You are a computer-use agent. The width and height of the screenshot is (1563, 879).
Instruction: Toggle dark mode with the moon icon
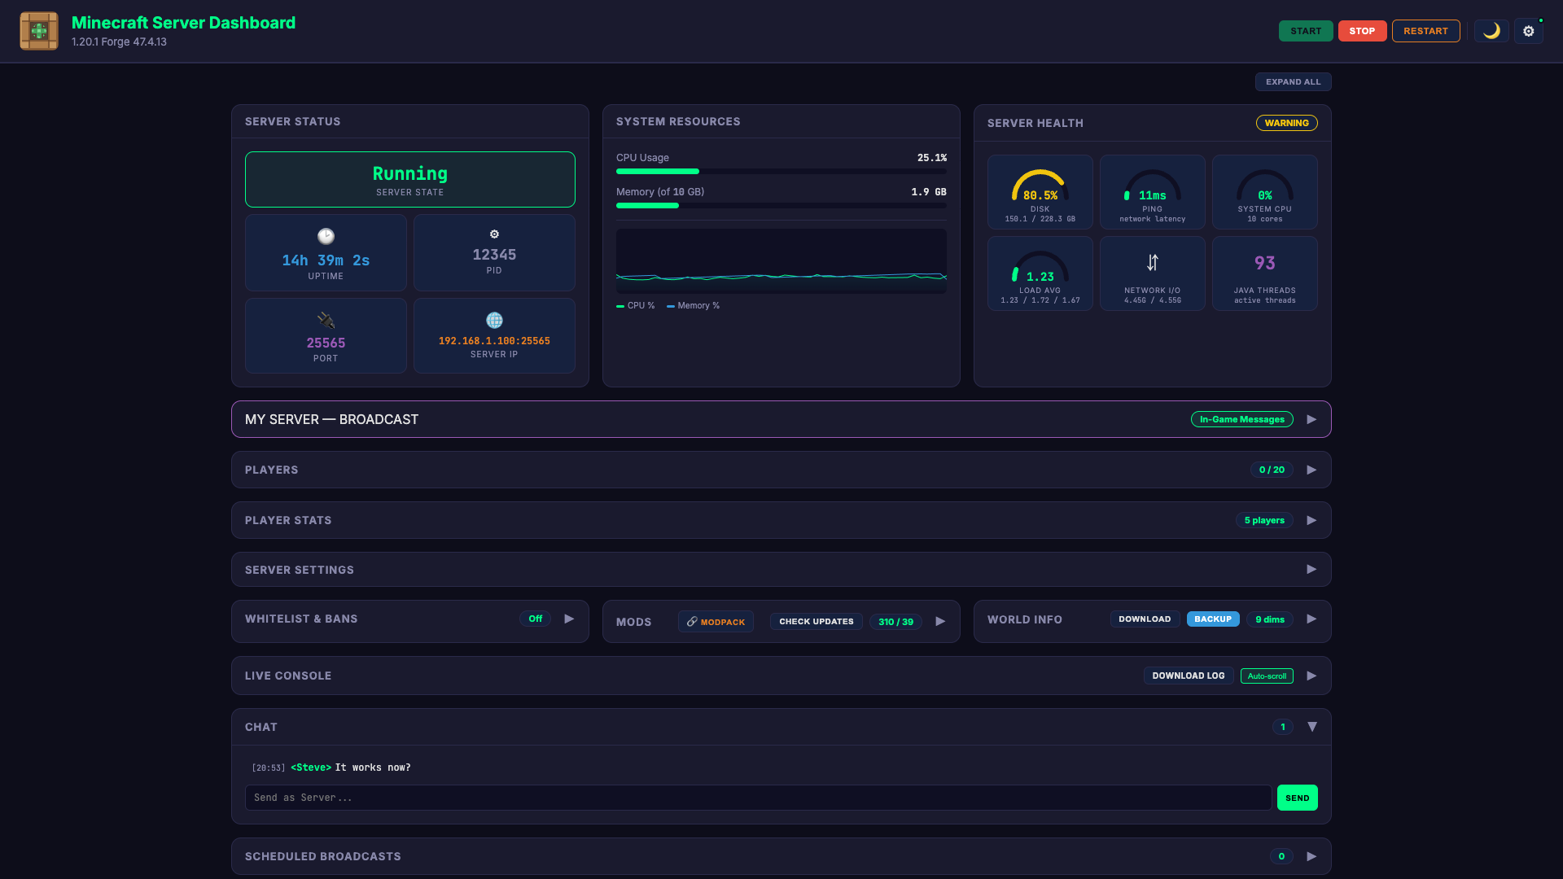tap(1491, 31)
